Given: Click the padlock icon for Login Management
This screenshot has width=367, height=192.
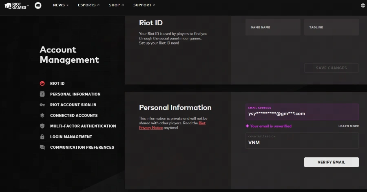Looking at the screenshot, I should click(42, 137).
